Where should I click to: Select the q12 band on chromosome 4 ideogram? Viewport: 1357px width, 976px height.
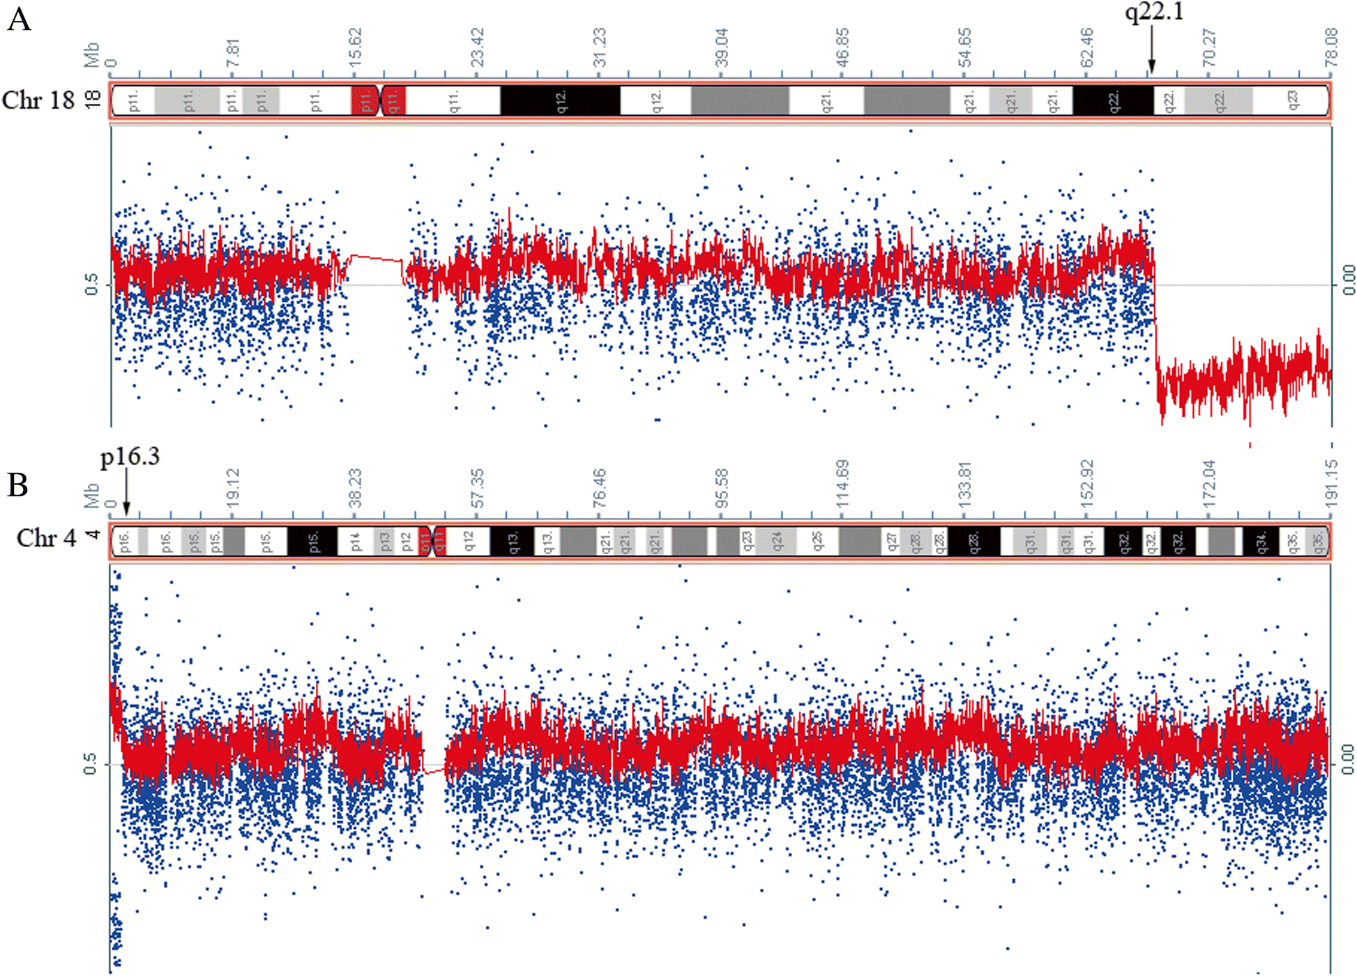pos(468,541)
